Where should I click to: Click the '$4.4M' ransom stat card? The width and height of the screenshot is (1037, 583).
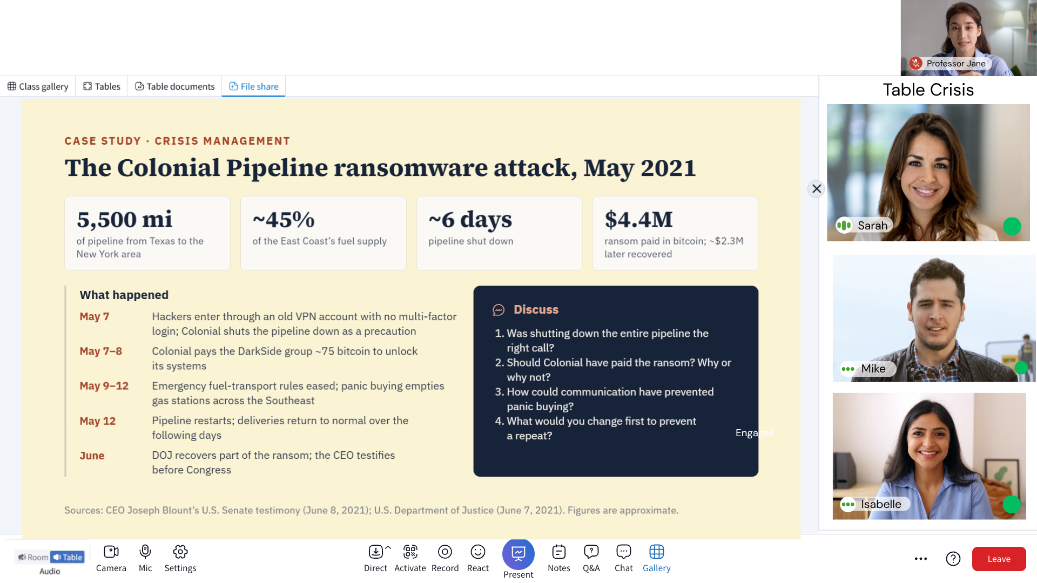675,233
